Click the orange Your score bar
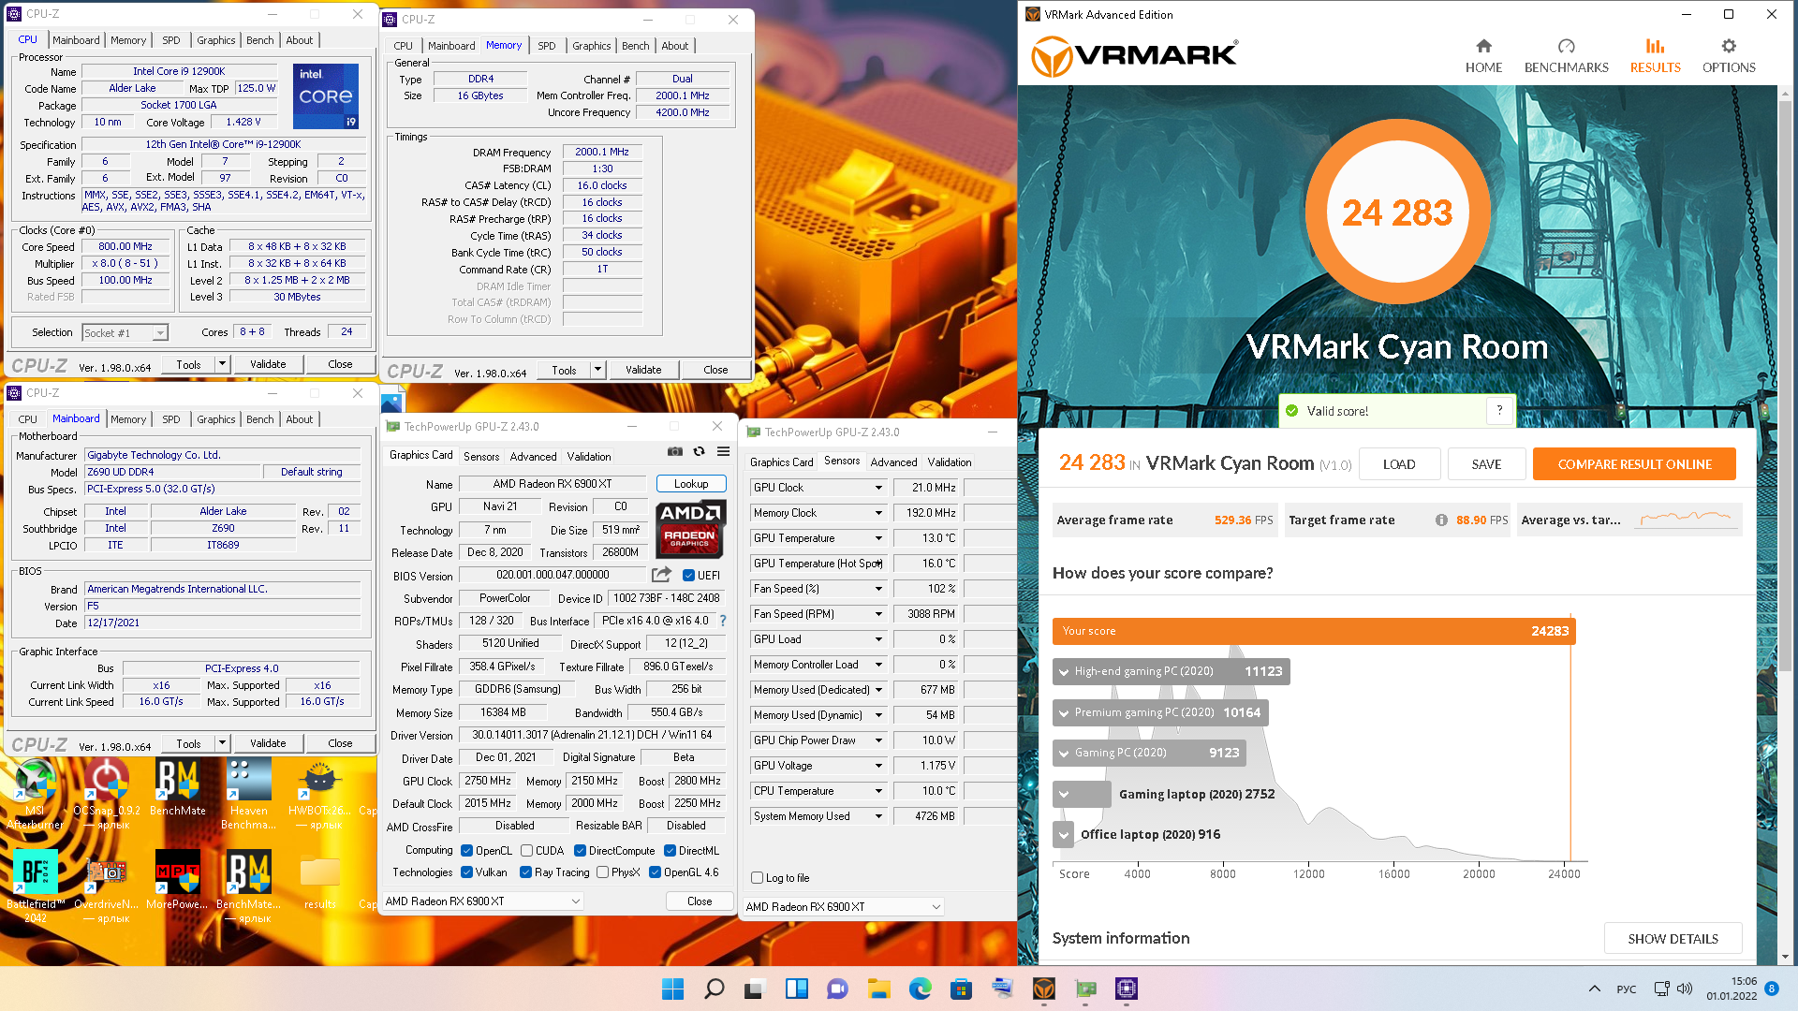This screenshot has height=1011, width=1798. pos(1314,631)
